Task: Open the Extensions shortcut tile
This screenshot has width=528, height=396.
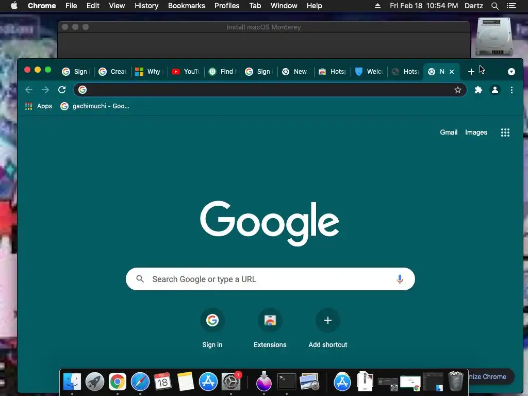Action: (270, 327)
